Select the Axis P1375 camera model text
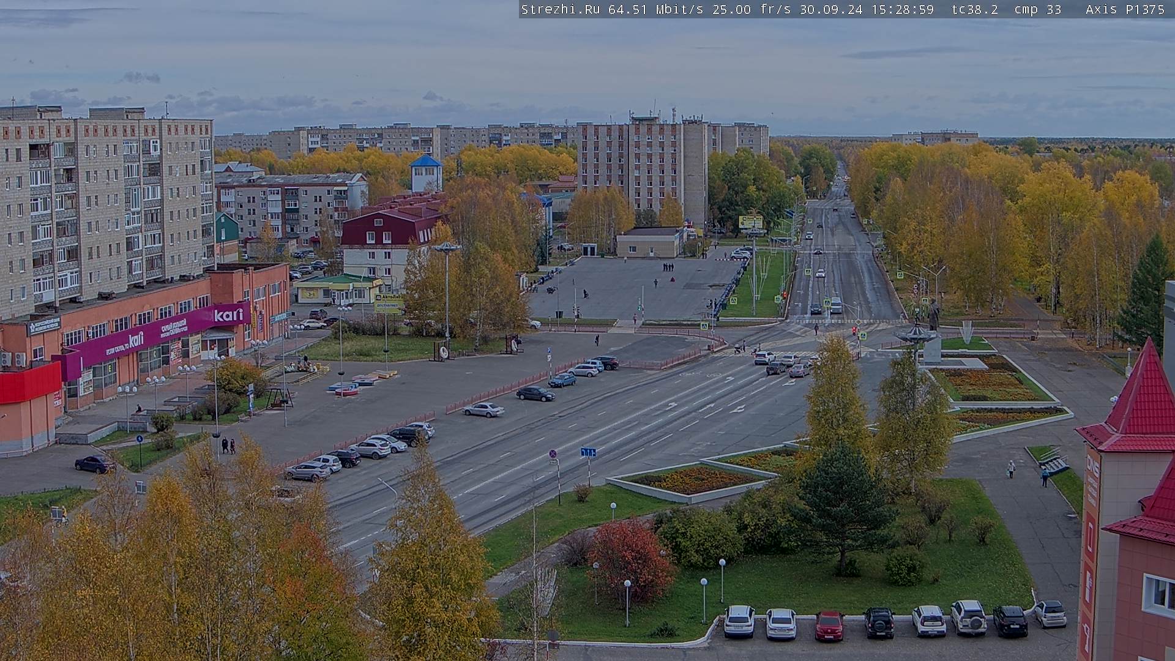Screen dimensions: 1175x661 [1125, 9]
